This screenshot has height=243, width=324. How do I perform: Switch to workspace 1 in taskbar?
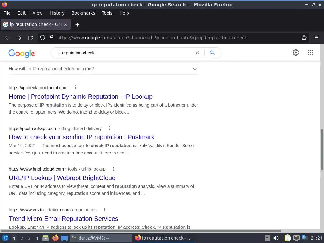(14, 238)
